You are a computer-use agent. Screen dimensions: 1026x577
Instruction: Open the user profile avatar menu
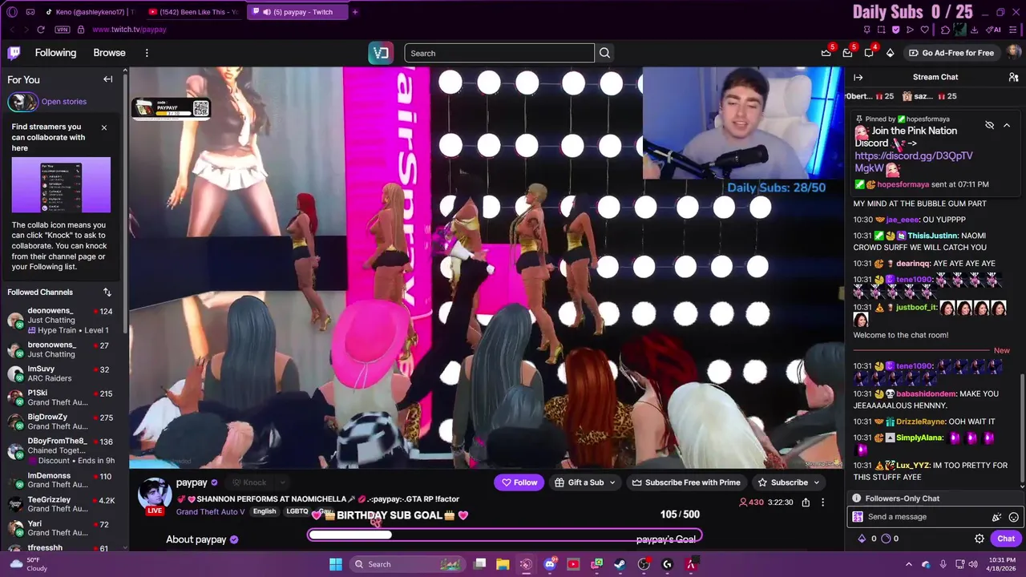[1014, 53]
